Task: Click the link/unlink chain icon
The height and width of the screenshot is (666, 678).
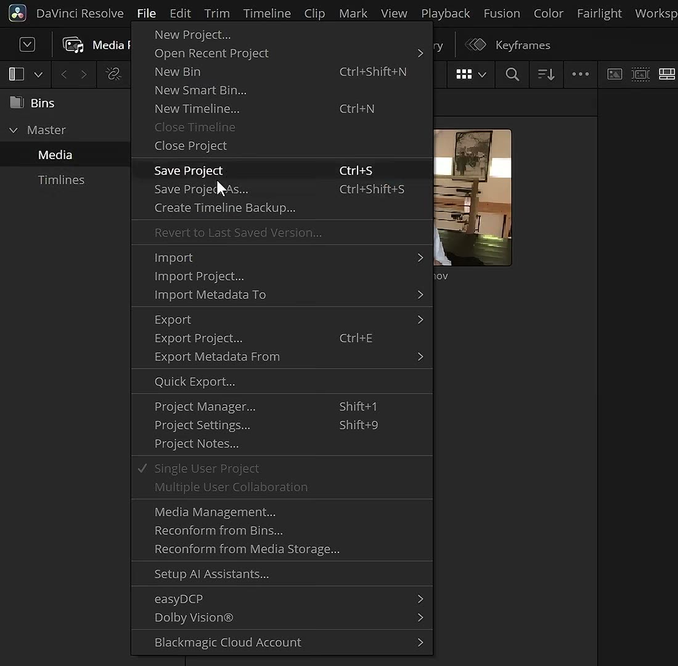Action: click(x=114, y=74)
